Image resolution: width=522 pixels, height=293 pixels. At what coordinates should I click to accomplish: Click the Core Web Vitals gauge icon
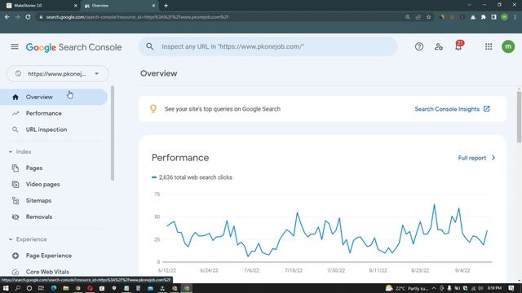coord(15,272)
